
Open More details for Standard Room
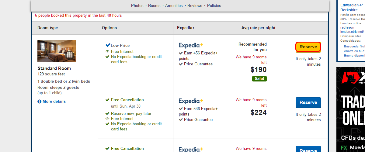click(54, 102)
